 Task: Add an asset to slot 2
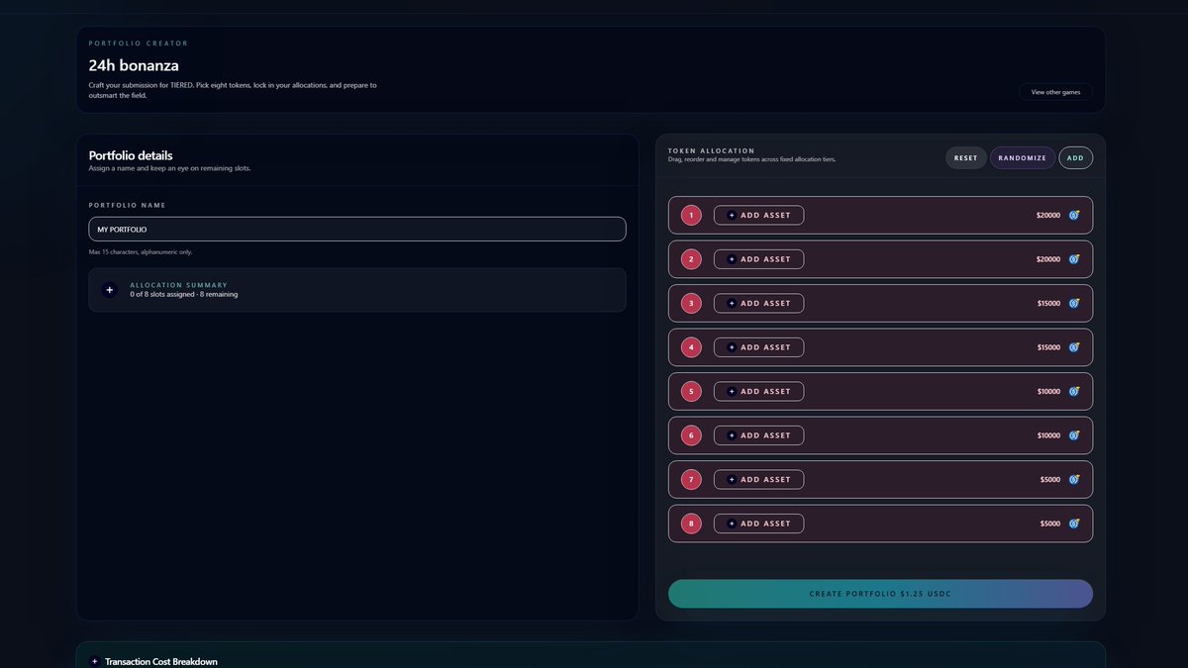point(758,259)
